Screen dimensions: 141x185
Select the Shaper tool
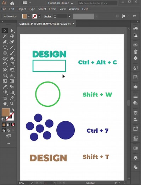(5, 59)
